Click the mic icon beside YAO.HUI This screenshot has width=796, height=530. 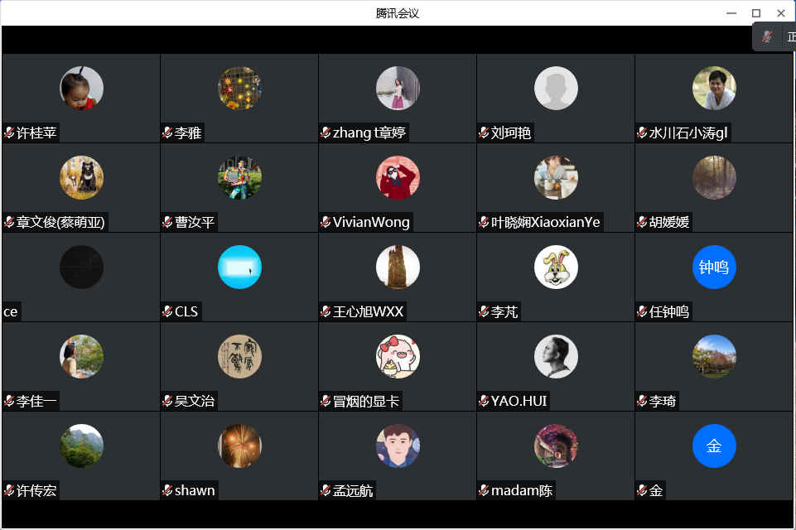(x=485, y=401)
